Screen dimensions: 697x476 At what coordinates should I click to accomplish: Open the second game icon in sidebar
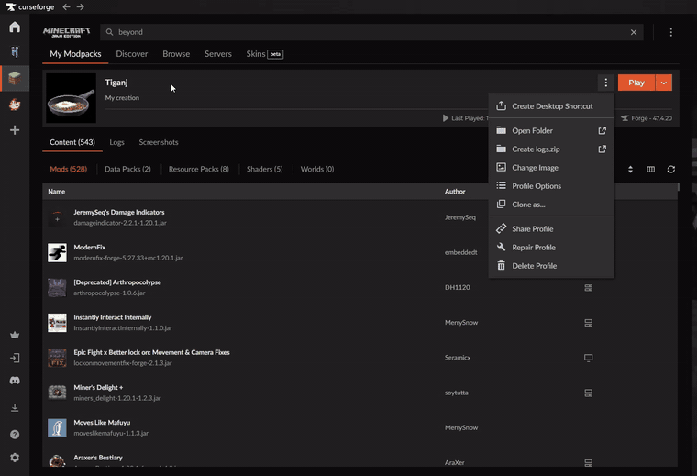pyautogui.click(x=15, y=52)
